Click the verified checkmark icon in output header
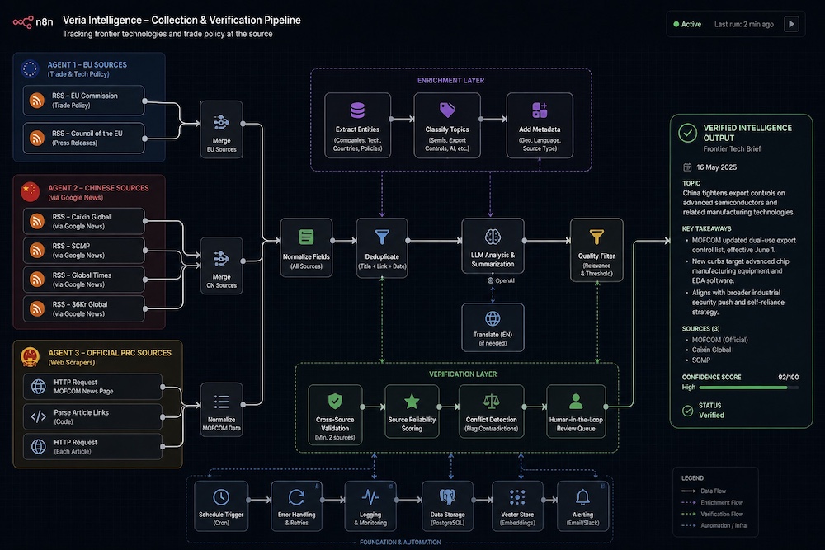The image size is (825, 550). coord(688,133)
